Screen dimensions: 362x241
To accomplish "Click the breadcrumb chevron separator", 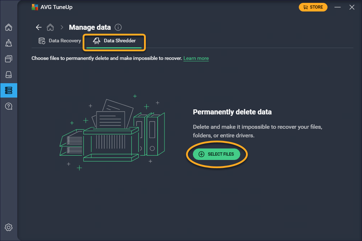I will point(62,27).
